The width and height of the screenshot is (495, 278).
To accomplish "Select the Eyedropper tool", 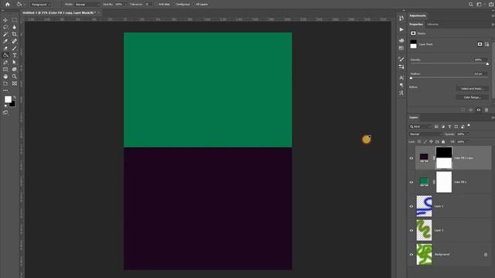I will [5, 41].
